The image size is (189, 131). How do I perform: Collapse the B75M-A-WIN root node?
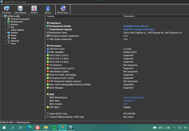(2, 16)
